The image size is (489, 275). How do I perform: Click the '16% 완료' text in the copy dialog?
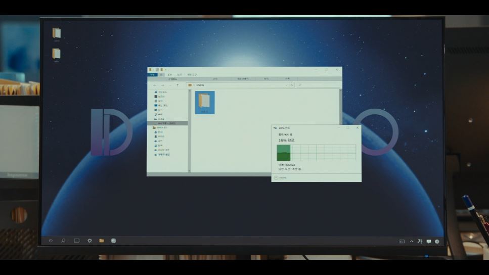point(286,141)
